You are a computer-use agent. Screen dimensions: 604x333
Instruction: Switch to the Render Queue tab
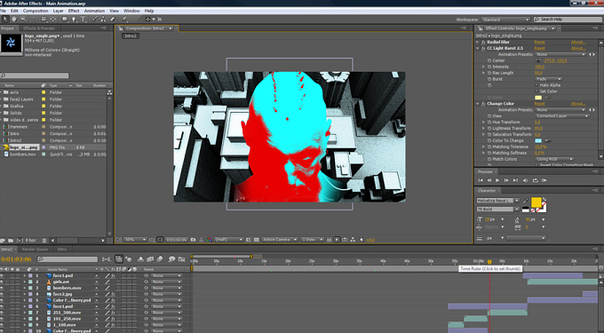click(x=35, y=250)
